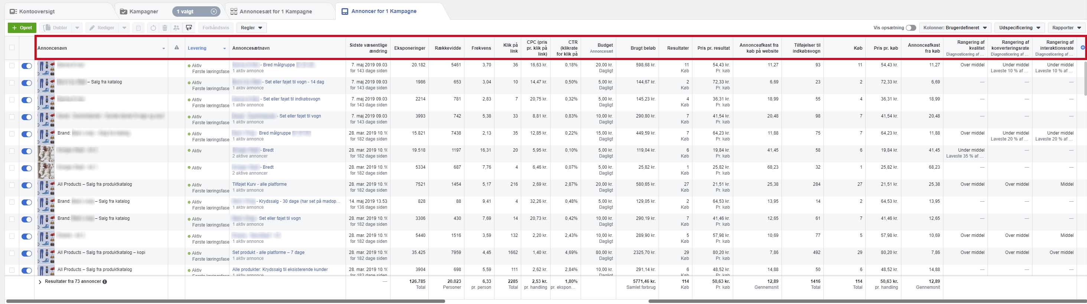Open the Udspecificering dropdown
This screenshot has height=304, width=1087.
(x=1019, y=28)
